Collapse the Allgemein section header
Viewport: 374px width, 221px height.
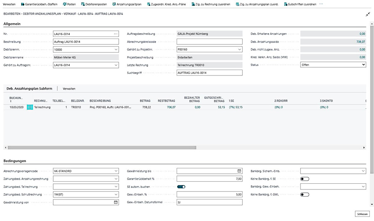(12, 24)
